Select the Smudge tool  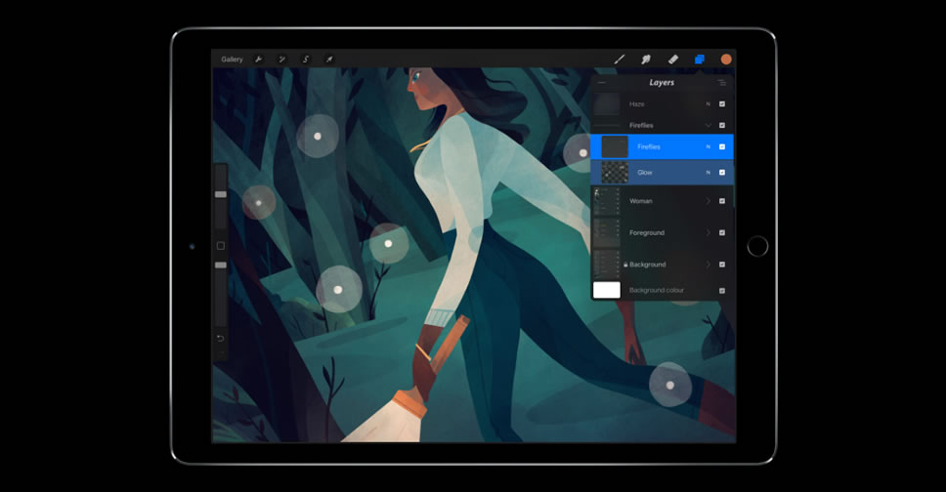point(646,60)
